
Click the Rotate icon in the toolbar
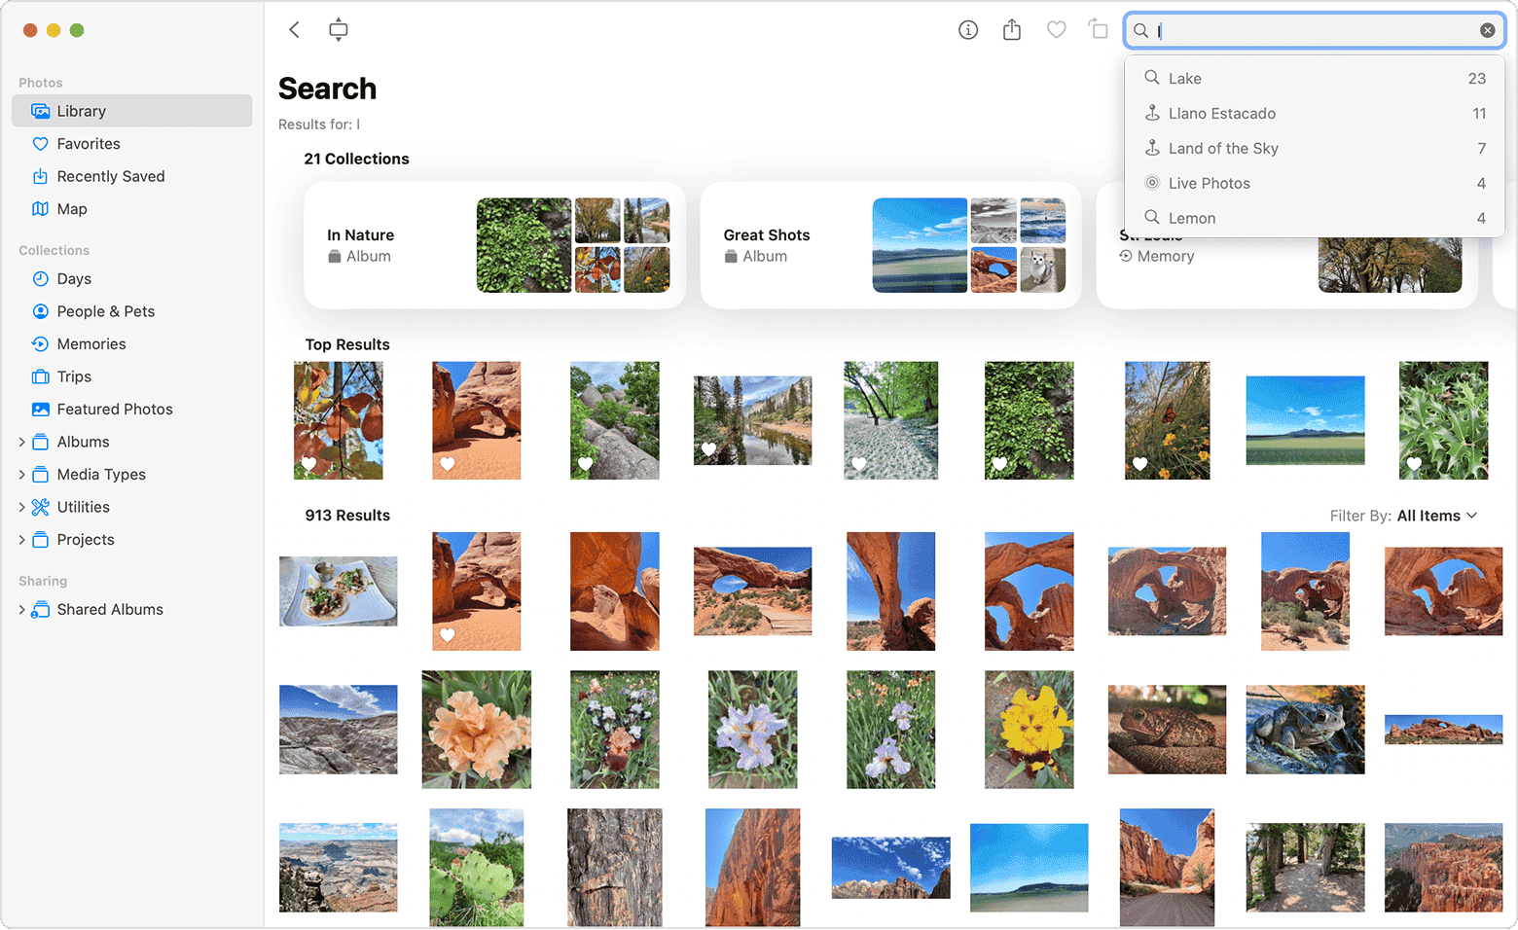(1098, 29)
